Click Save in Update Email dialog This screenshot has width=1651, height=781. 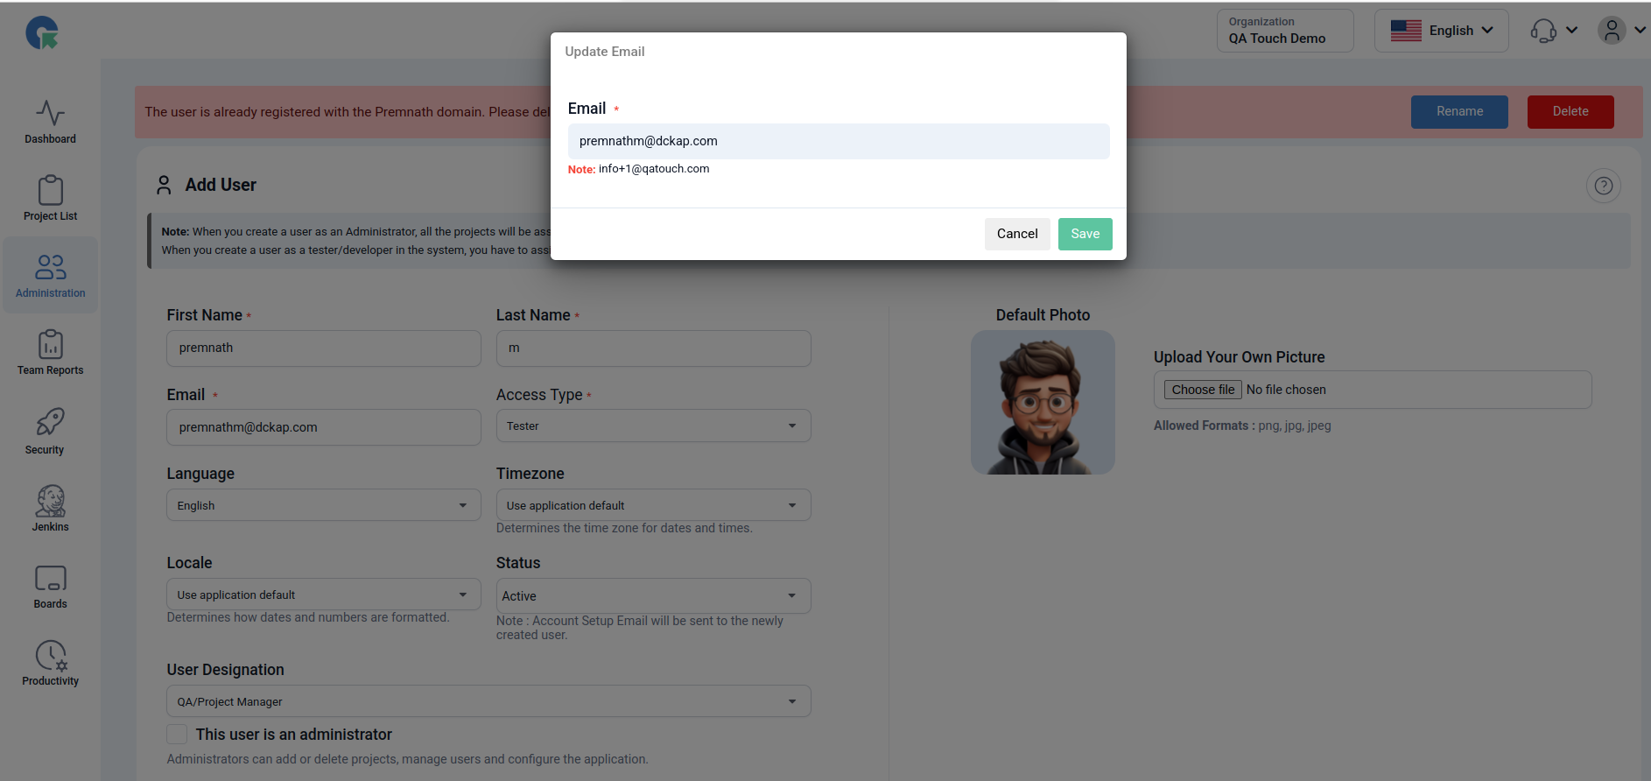point(1085,234)
